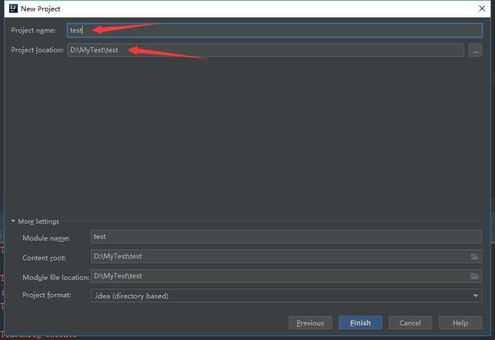Browse for Module file location folder icon
Viewport: 495px width, 340px height.
(x=474, y=276)
